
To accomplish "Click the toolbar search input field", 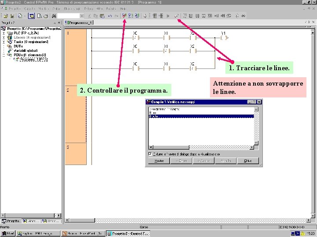I will point(69,16).
